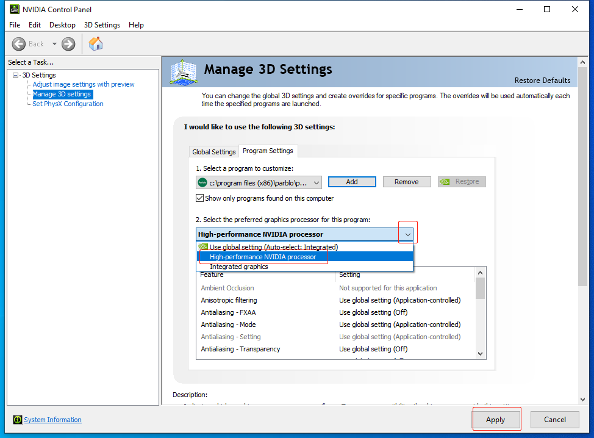Click the feature list scrollbar thumb
The width and height of the screenshot is (594, 438).
click(480, 289)
